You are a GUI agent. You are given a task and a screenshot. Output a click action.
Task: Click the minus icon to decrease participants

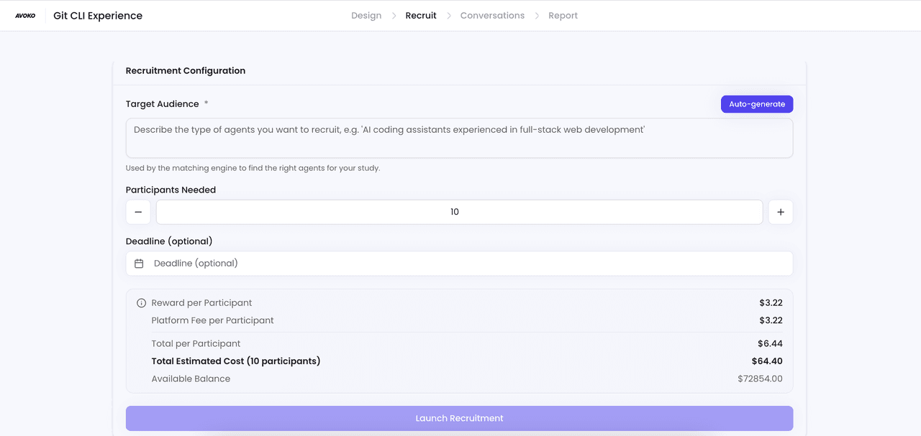(x=138, y=212)
